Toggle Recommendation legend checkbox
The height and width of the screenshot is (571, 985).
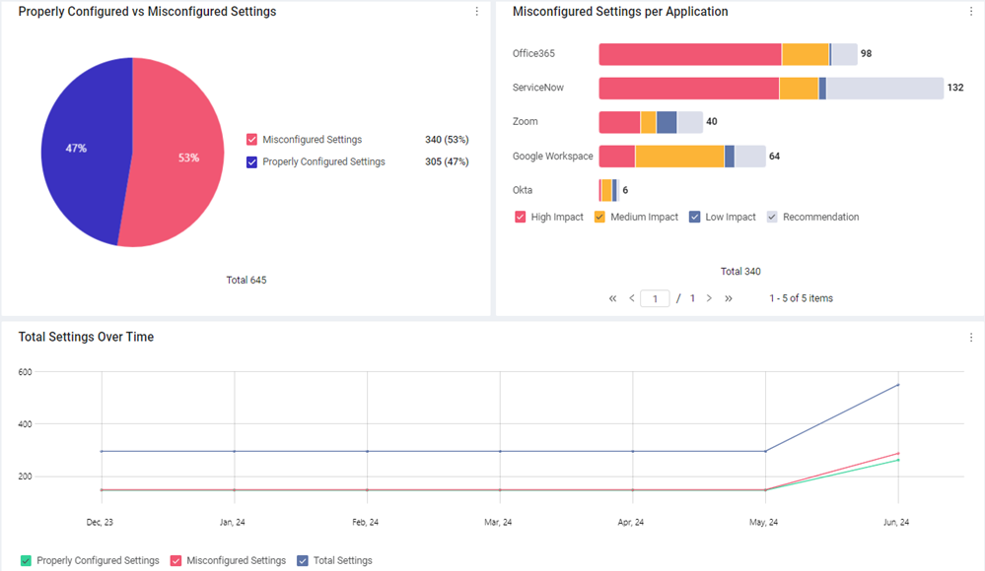click(x=772, y=218)
